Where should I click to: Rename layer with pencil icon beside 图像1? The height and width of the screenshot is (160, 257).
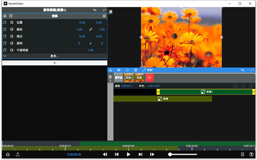pyautogui.click(x=144, y=70)
